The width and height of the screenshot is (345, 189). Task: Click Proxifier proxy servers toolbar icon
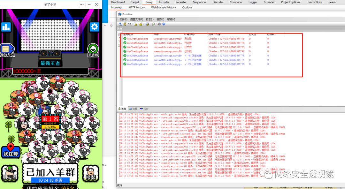click(x=120, y=24)
